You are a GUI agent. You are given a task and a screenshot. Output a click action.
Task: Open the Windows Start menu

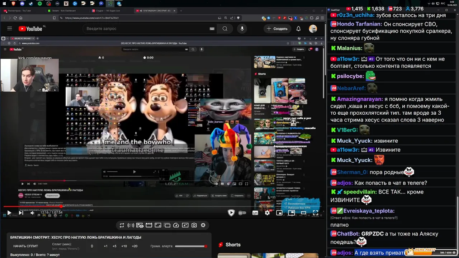(x=4, y=4)
